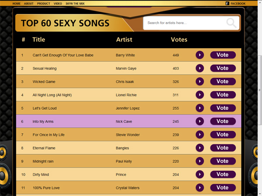Play preview of Sexual Healing
The height and width of the screenshot is (196, 262).
point(200,68)
